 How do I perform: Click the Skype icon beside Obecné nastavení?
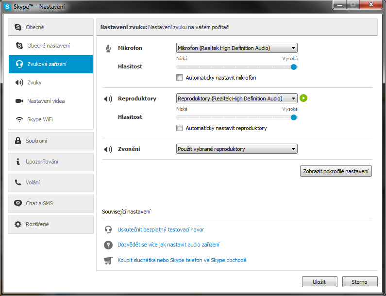(x=19, y=46)
